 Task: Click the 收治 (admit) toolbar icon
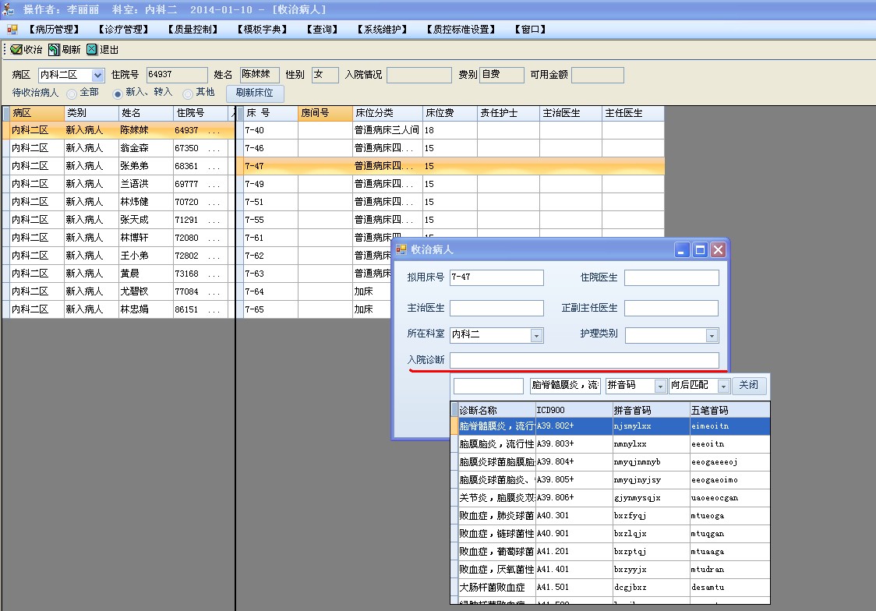click(16, 50)
